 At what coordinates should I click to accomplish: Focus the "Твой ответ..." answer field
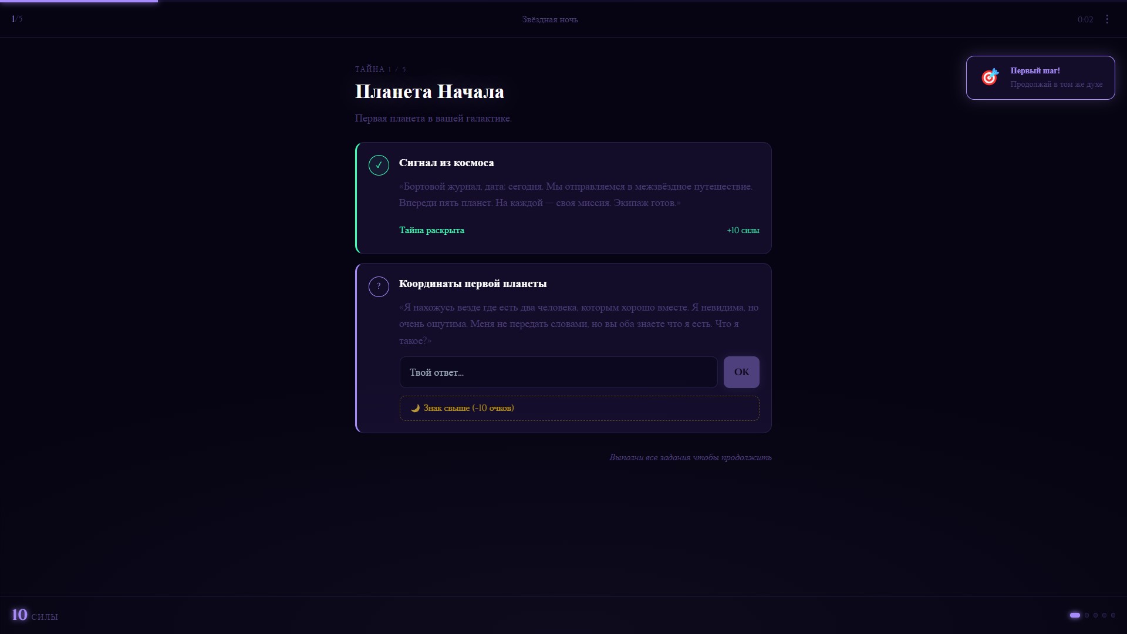point(558,372)
